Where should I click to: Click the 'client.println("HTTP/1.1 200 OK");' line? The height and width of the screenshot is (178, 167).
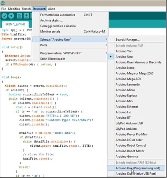coord(49,116)
